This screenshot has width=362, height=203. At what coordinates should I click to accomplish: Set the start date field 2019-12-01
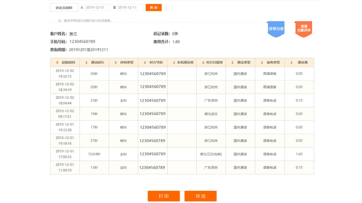[x=98, y=7]
